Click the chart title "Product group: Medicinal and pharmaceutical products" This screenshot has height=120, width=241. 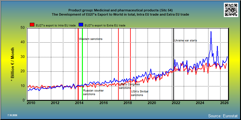[x=120, y=10]
